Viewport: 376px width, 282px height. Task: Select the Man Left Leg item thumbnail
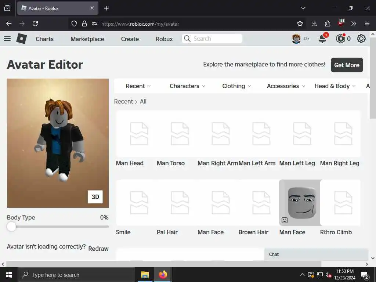click(300, 134)
